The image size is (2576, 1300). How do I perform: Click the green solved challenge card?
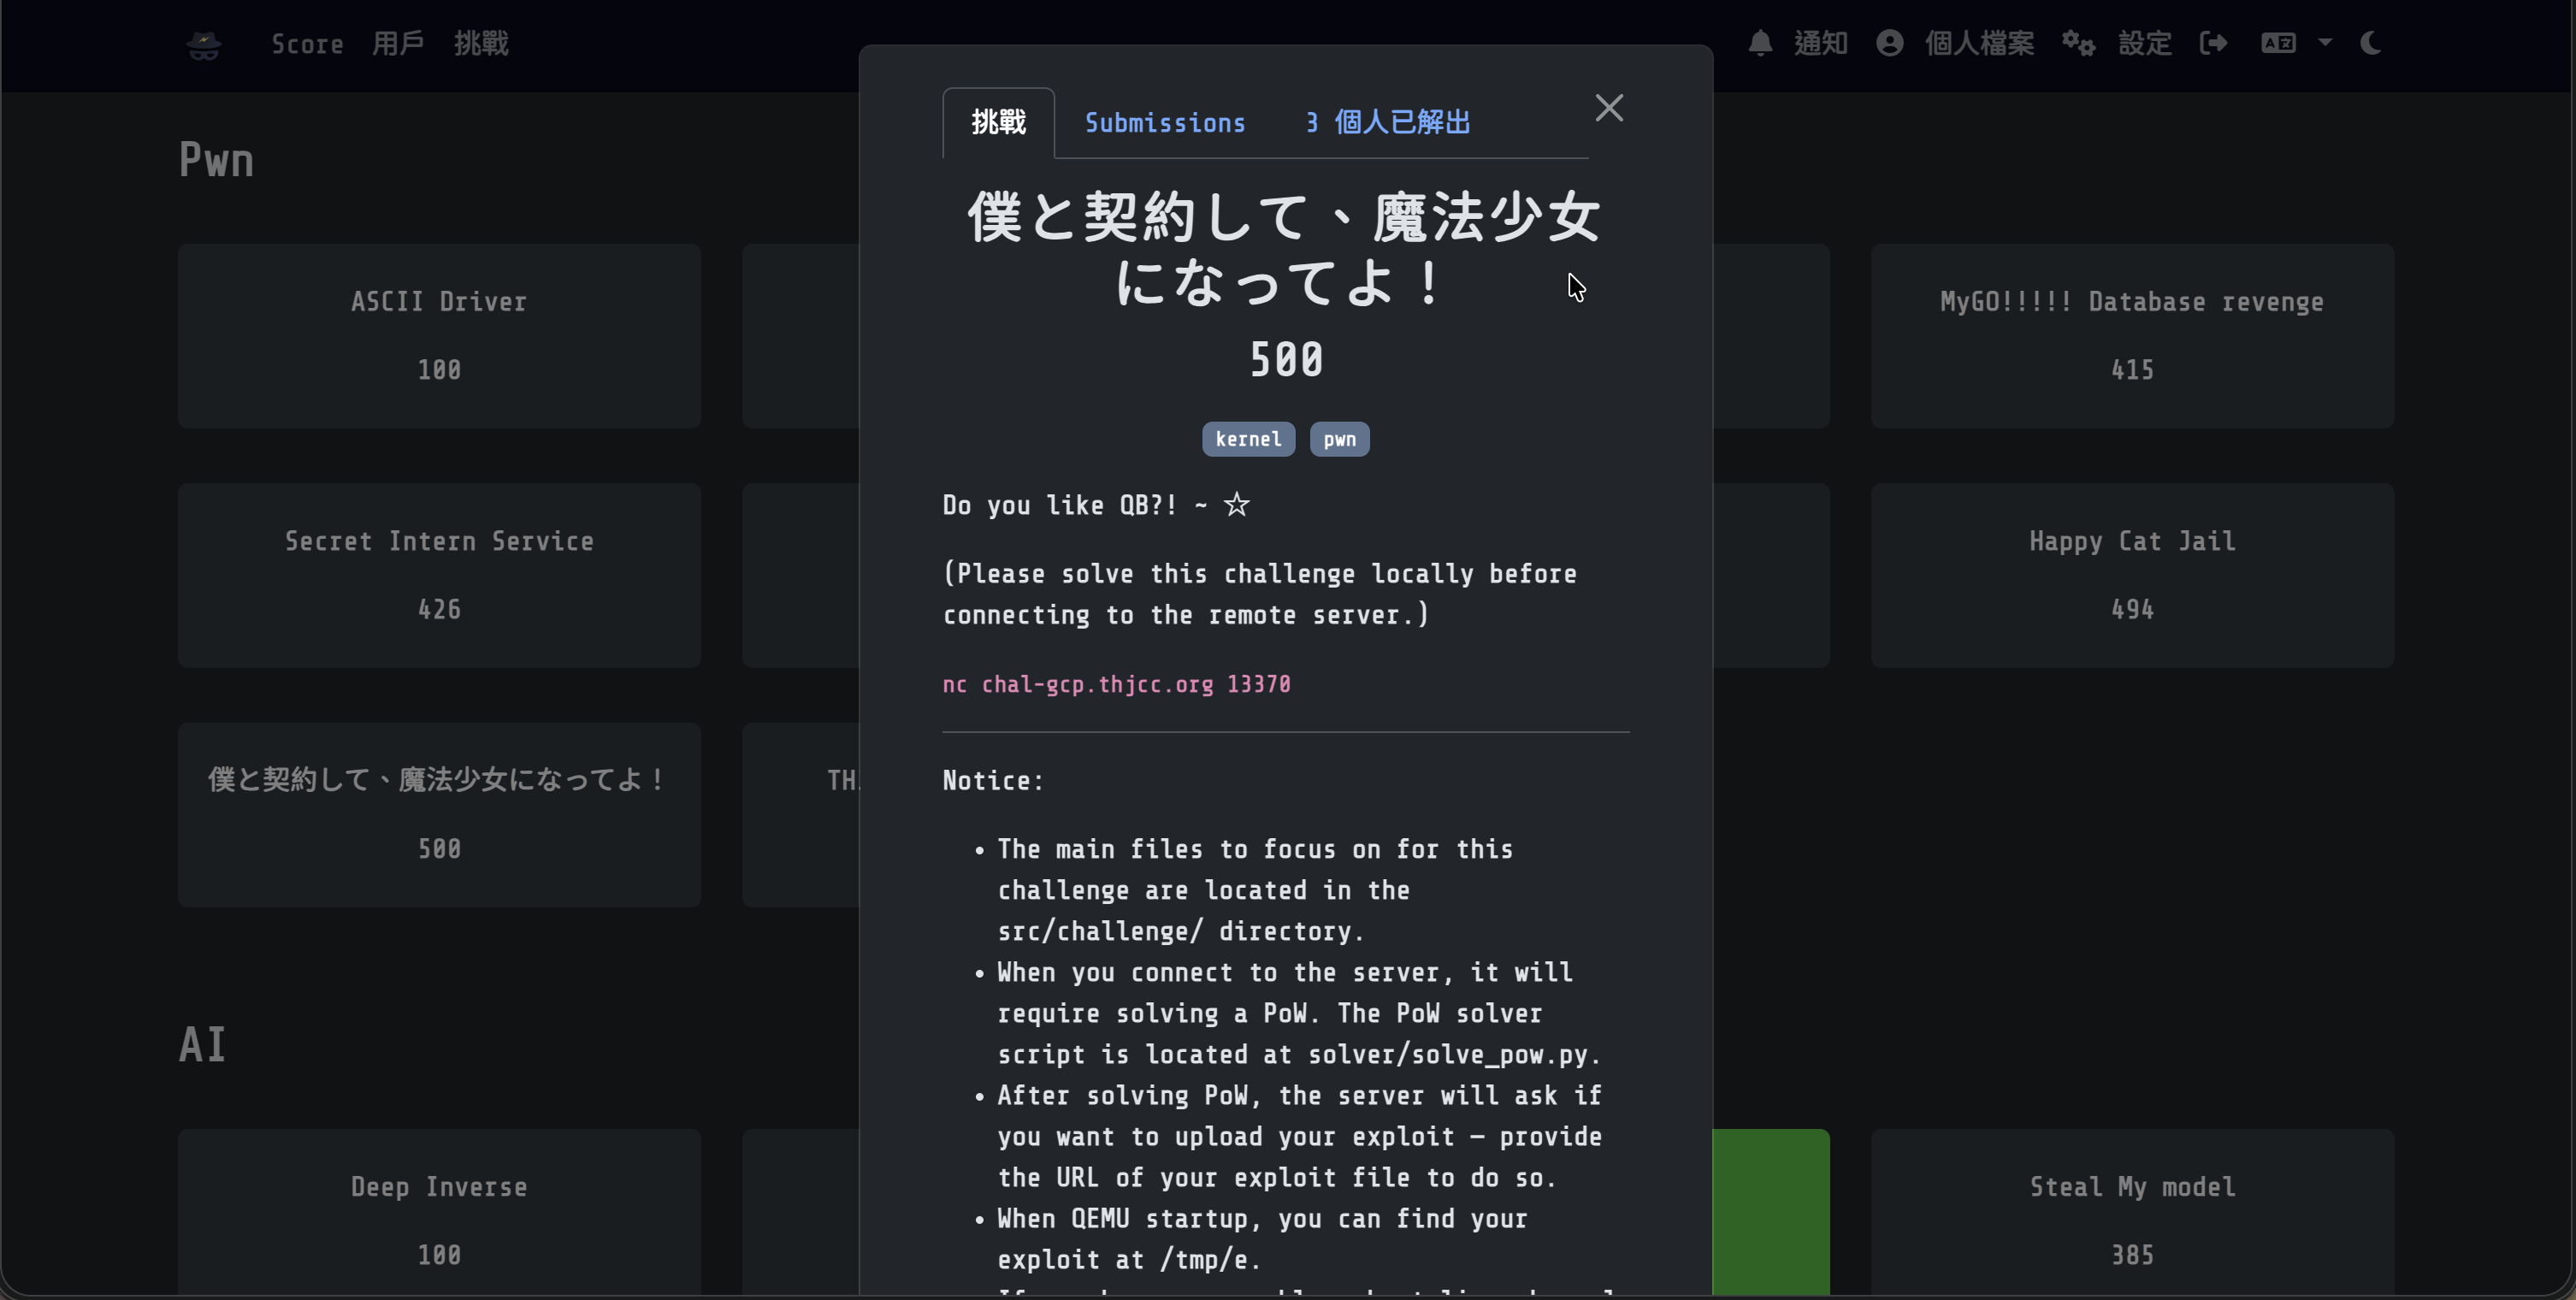coord(1771,1212)
